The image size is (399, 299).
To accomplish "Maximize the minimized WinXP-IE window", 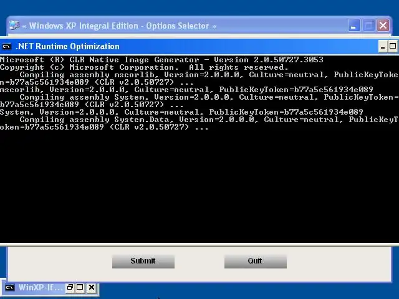I will pos(80,288).
